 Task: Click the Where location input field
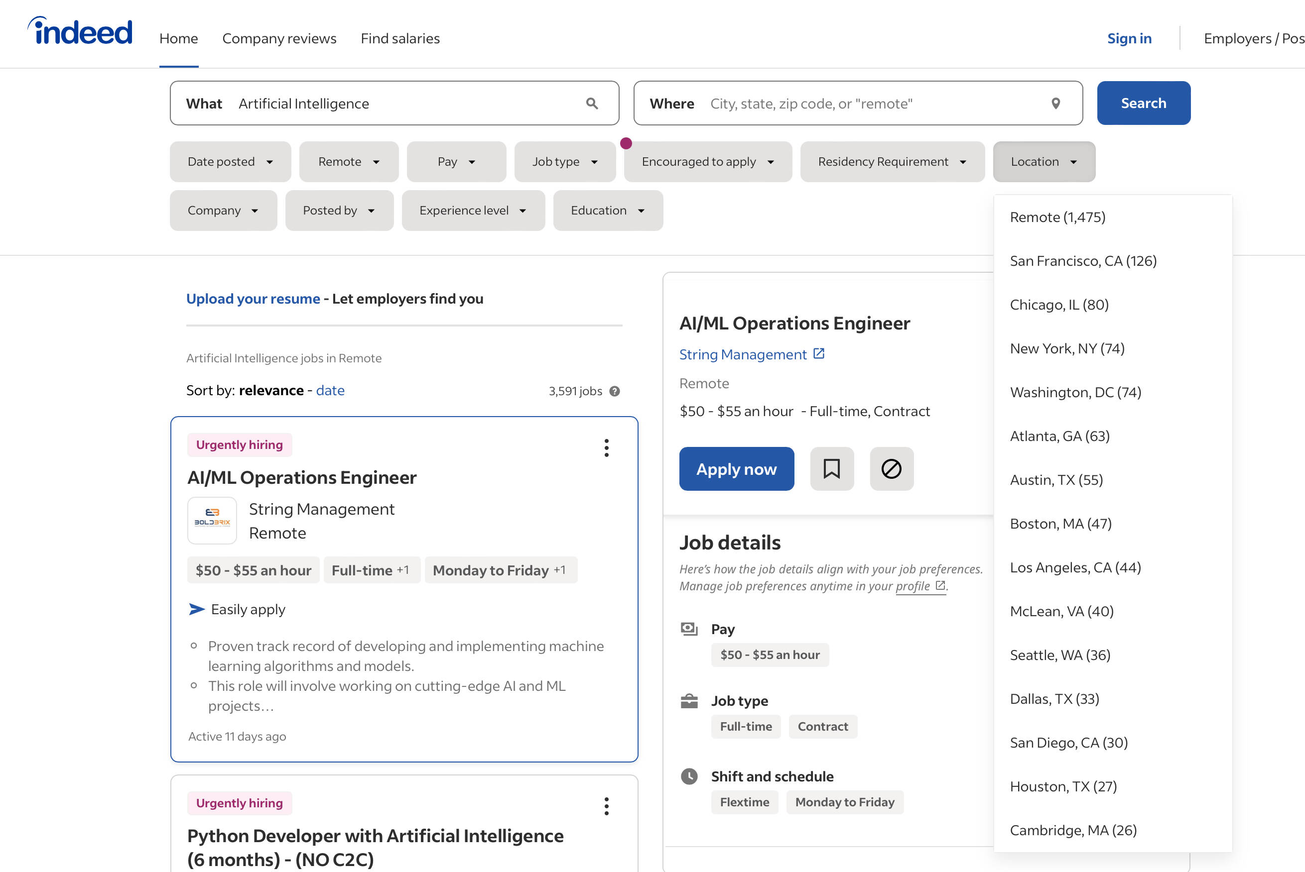(858, 104)
